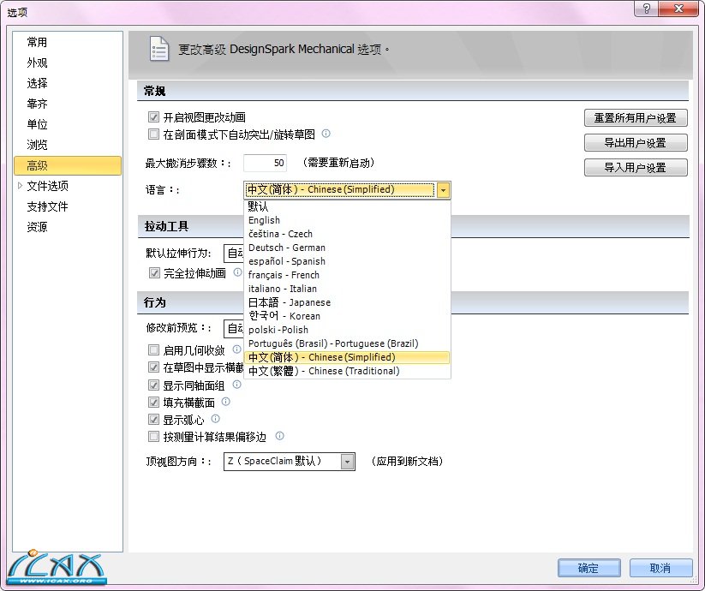Screen dimensions: 705x591
Task: Click info icon beside 启用几何收敛
Action: 236,349
